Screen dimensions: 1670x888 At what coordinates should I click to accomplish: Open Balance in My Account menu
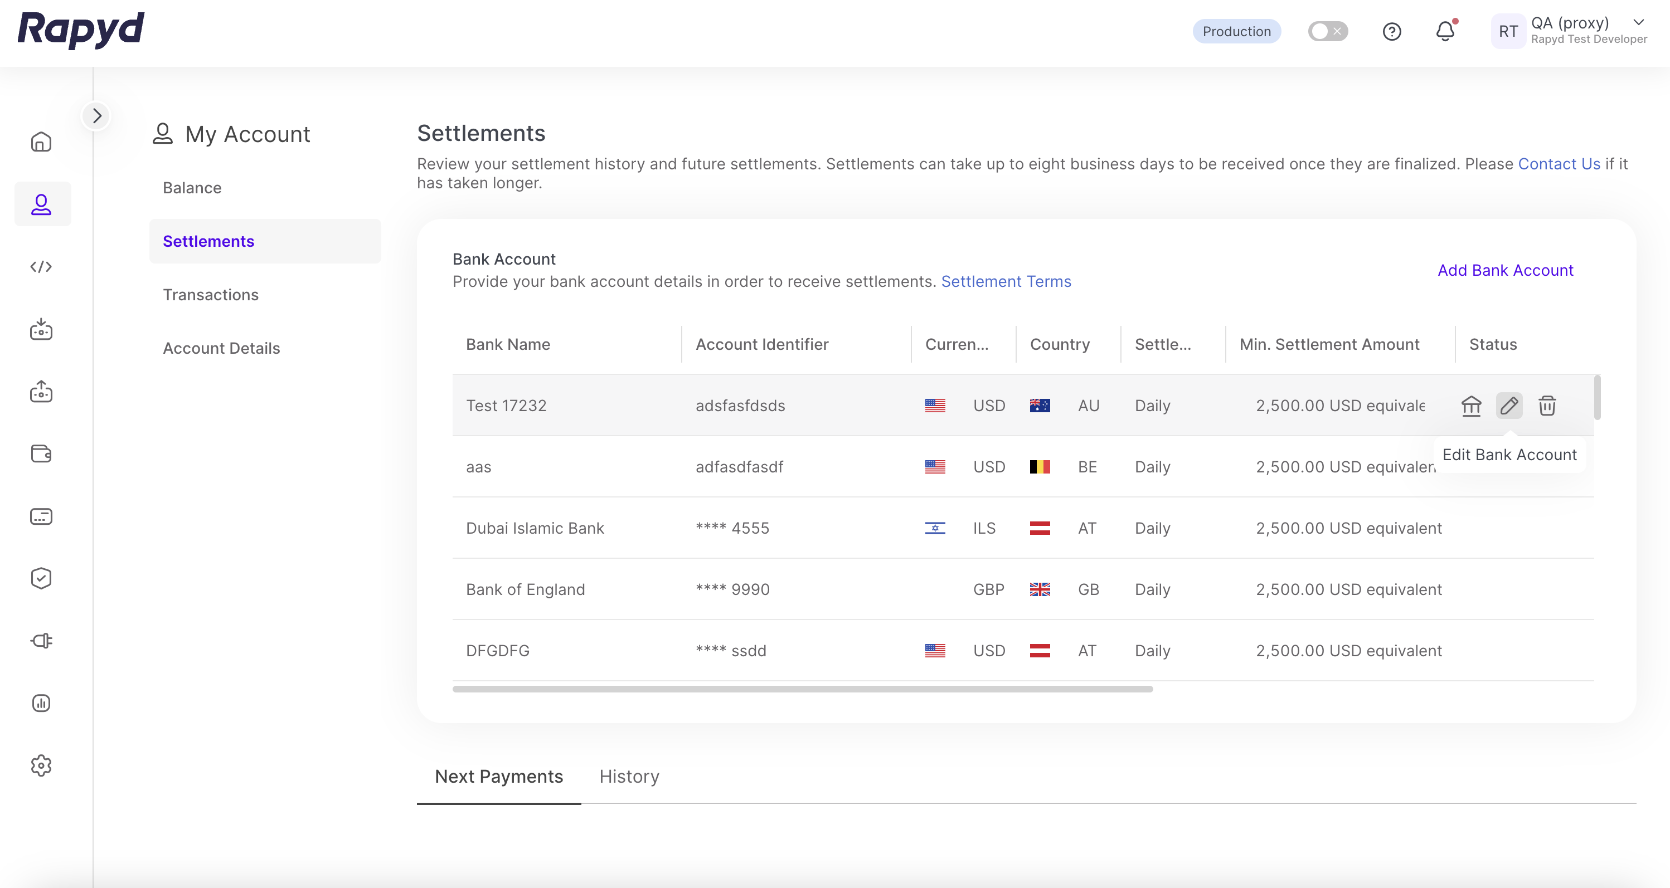pos(192,187)
